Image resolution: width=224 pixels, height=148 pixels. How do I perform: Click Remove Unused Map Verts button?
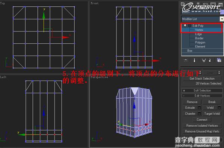pos(202,131)
